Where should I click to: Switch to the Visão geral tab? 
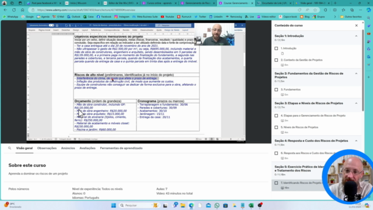(24, 148)
